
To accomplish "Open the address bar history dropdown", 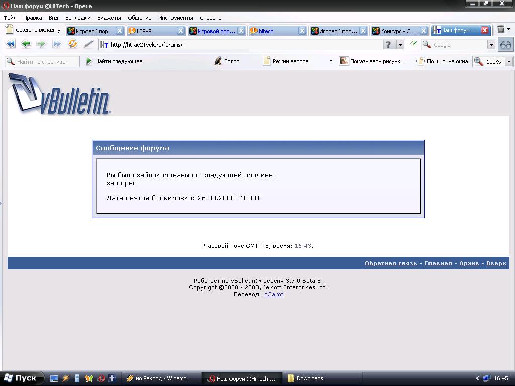I will pyautogui.click(x=400, y=44).
